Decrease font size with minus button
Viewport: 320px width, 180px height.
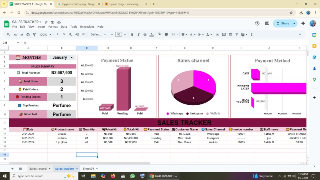click(x=112, y=34)
